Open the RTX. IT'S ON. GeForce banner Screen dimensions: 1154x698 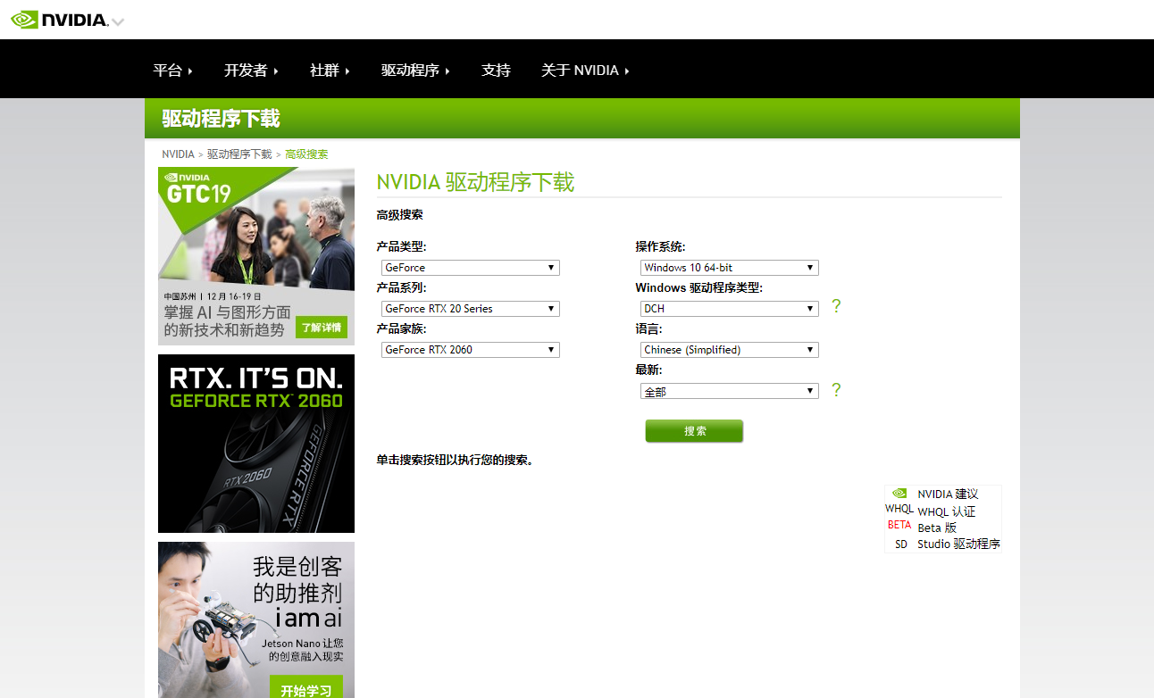click(x=256, y=444)
